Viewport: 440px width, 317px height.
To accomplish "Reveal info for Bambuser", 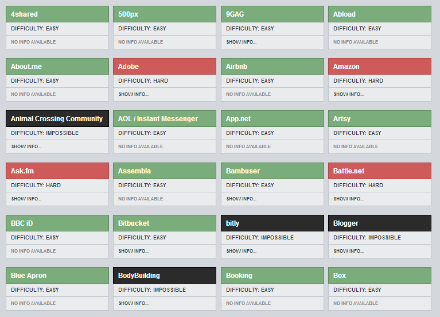I will (x=242, y=199).
